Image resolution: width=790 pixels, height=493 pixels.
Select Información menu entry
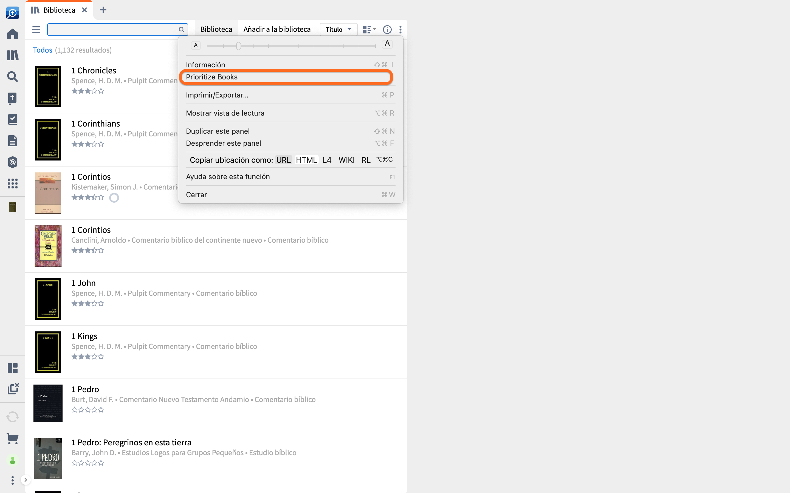tap(290, 65)
